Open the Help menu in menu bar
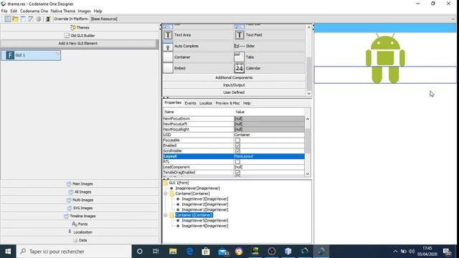This screenshot has width=459, height=258. 98,11
